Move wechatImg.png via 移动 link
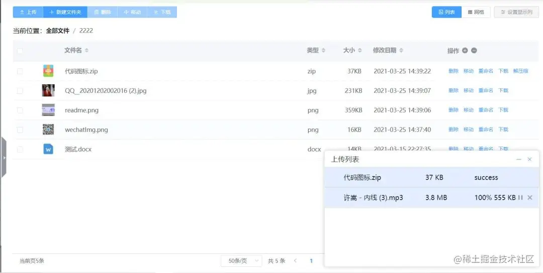Image resolution: width=543 pixels, height=273 pixels. point(469,129)
